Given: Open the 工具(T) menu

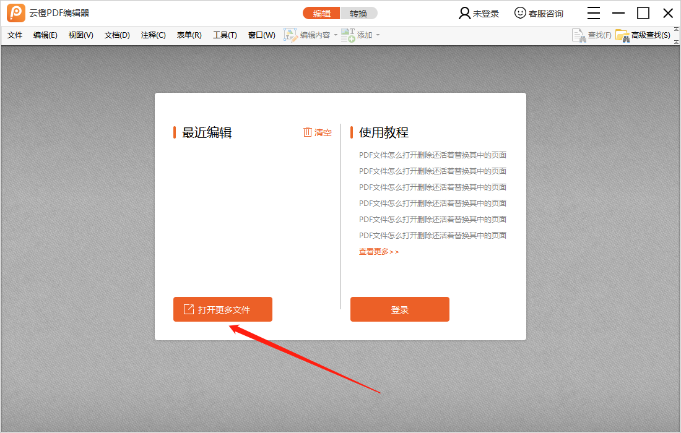Looking at the screenshot, I should [225, 35].
